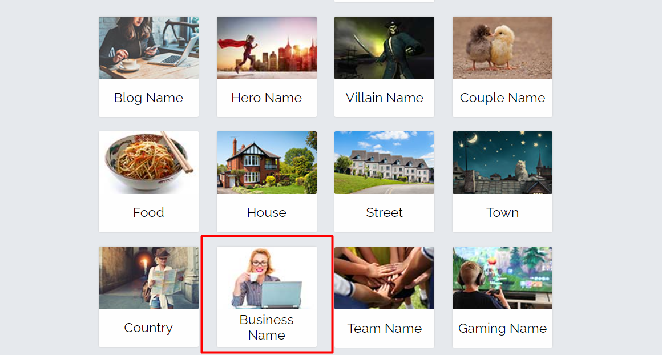Open the Country name generator
This screenshot has height=355, width=662.
(x=148, y=297)
